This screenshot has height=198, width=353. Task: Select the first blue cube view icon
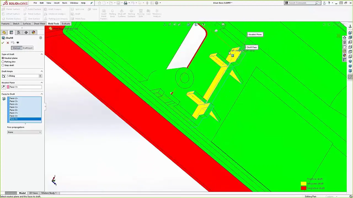point(350,32)
